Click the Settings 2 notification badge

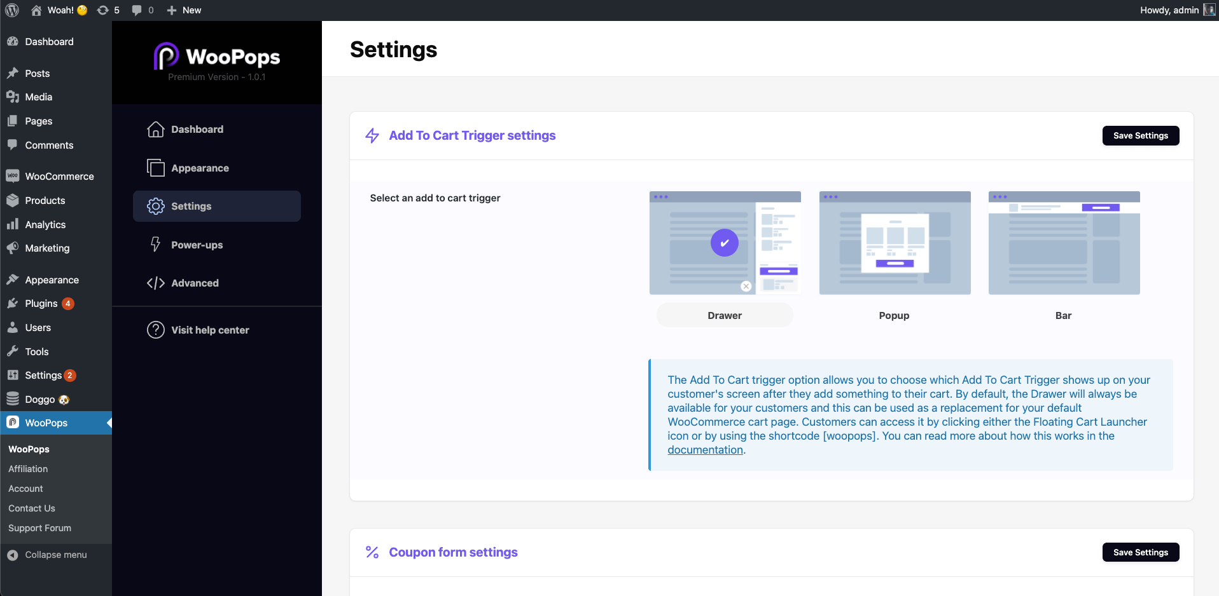[x=70, y=376]
